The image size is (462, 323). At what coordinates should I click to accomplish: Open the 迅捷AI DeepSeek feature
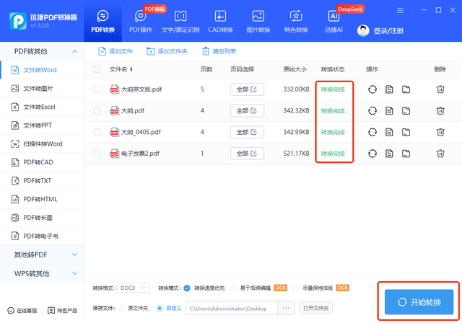(x=333, y=20)
